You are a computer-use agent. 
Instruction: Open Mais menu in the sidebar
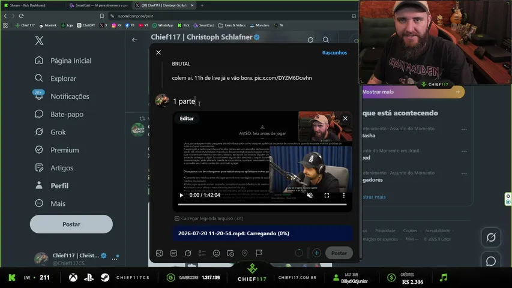50,203
